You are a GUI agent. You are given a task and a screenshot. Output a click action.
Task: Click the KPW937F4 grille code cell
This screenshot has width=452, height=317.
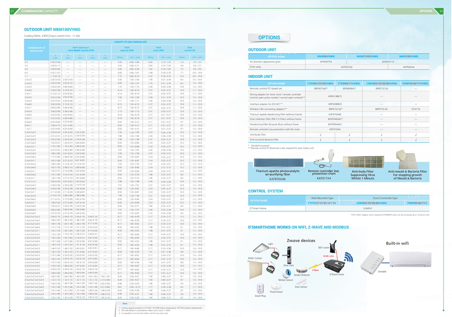click(x=326, y=62)
